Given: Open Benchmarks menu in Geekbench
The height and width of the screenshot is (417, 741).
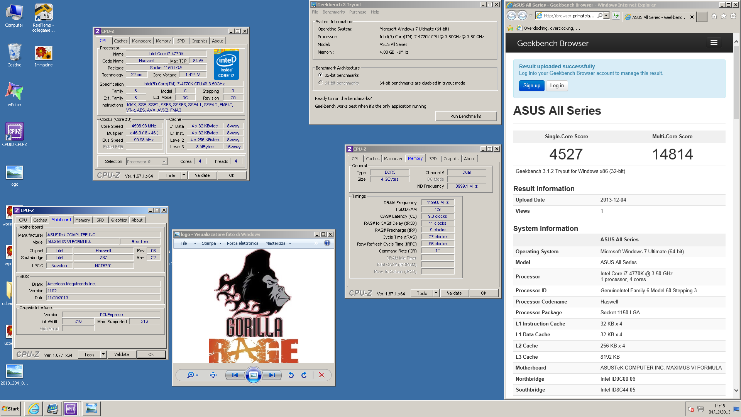Looking at the screenshot, I should tap(333, 12).
